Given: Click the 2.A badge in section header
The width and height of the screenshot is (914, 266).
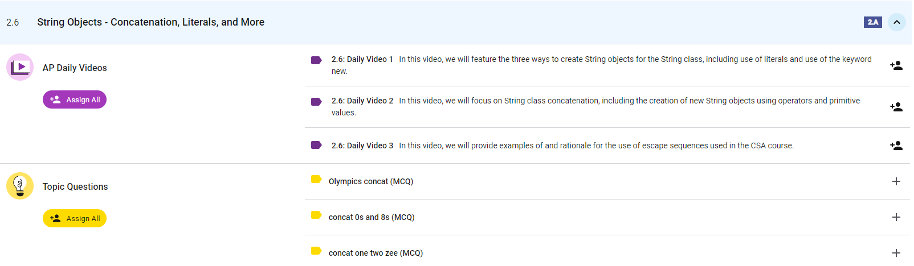Looking at the screenshot, I should click(x=872, y=22).
